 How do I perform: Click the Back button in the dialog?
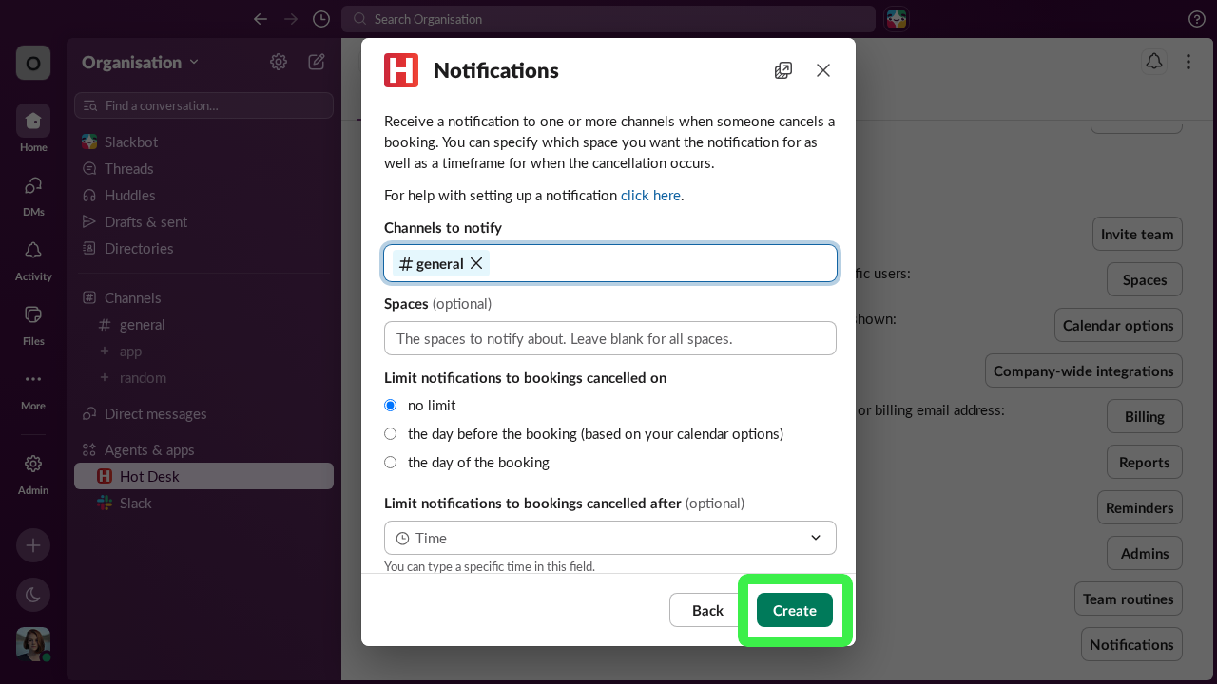(707, 610)
